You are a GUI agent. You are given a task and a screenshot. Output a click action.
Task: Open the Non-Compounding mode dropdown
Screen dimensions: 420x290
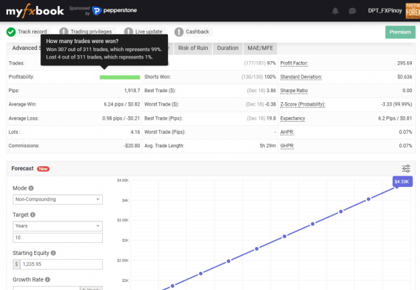tap(58, 199)
